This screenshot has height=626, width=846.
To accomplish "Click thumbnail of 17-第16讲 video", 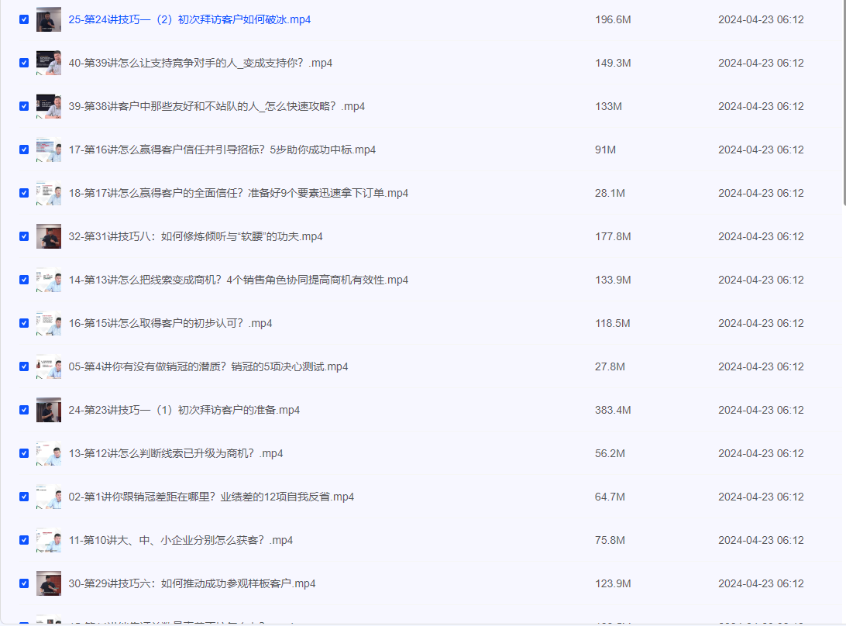I will (x=48, y=150).
